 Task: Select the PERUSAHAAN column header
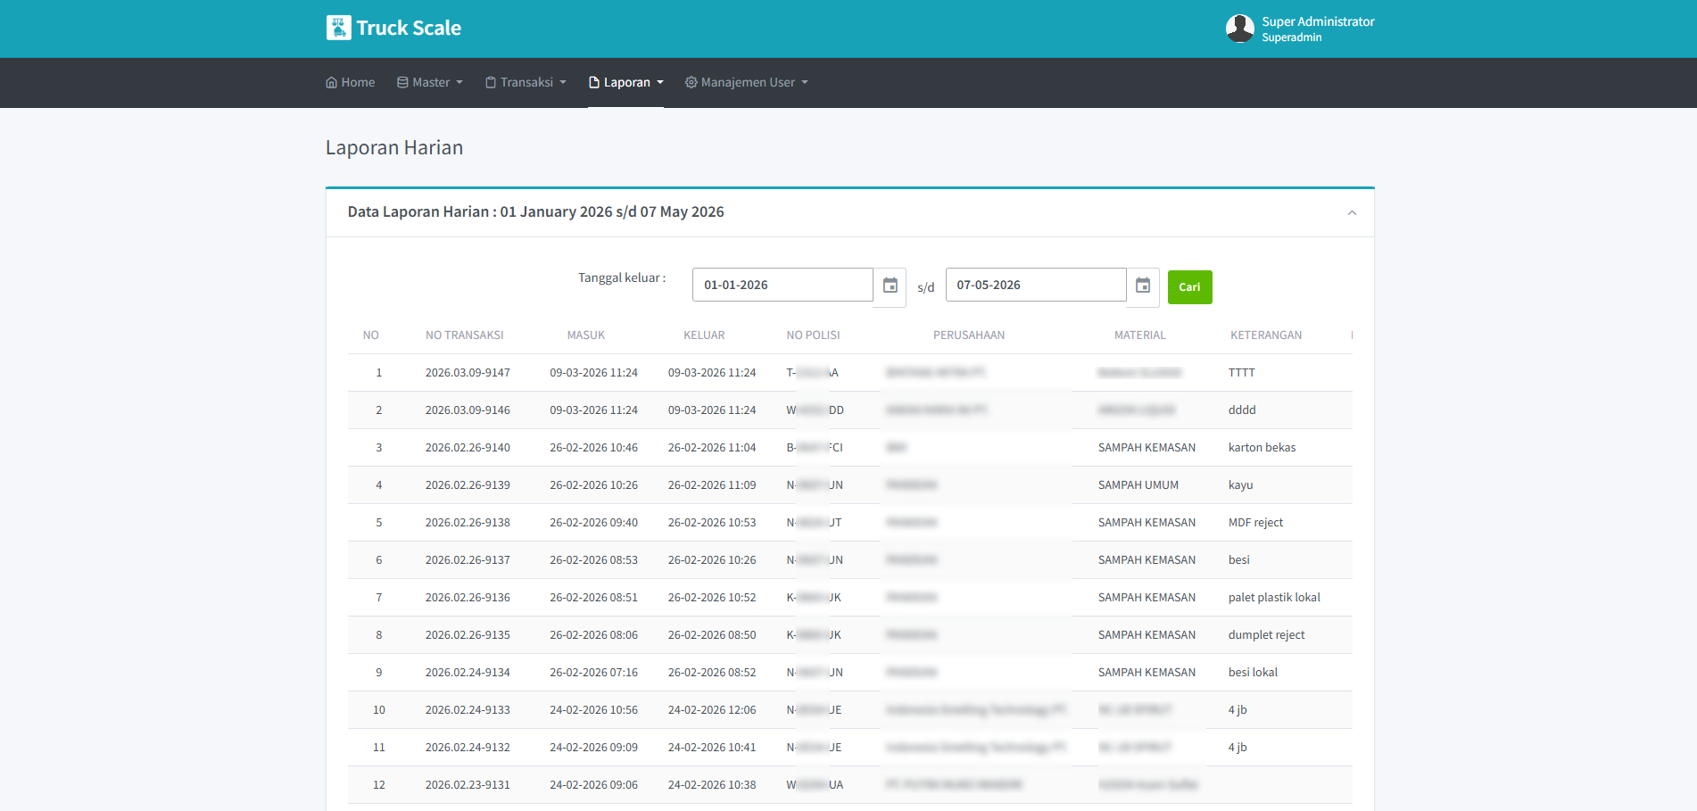[969, 335]
